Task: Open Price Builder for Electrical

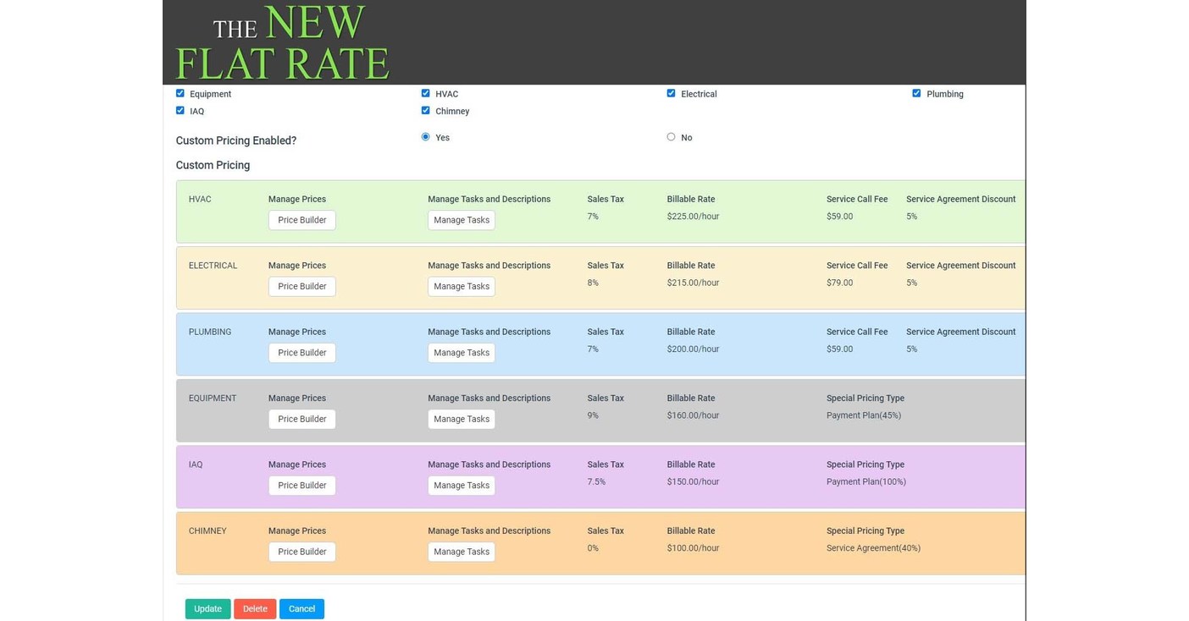Action: coord(301,286)
